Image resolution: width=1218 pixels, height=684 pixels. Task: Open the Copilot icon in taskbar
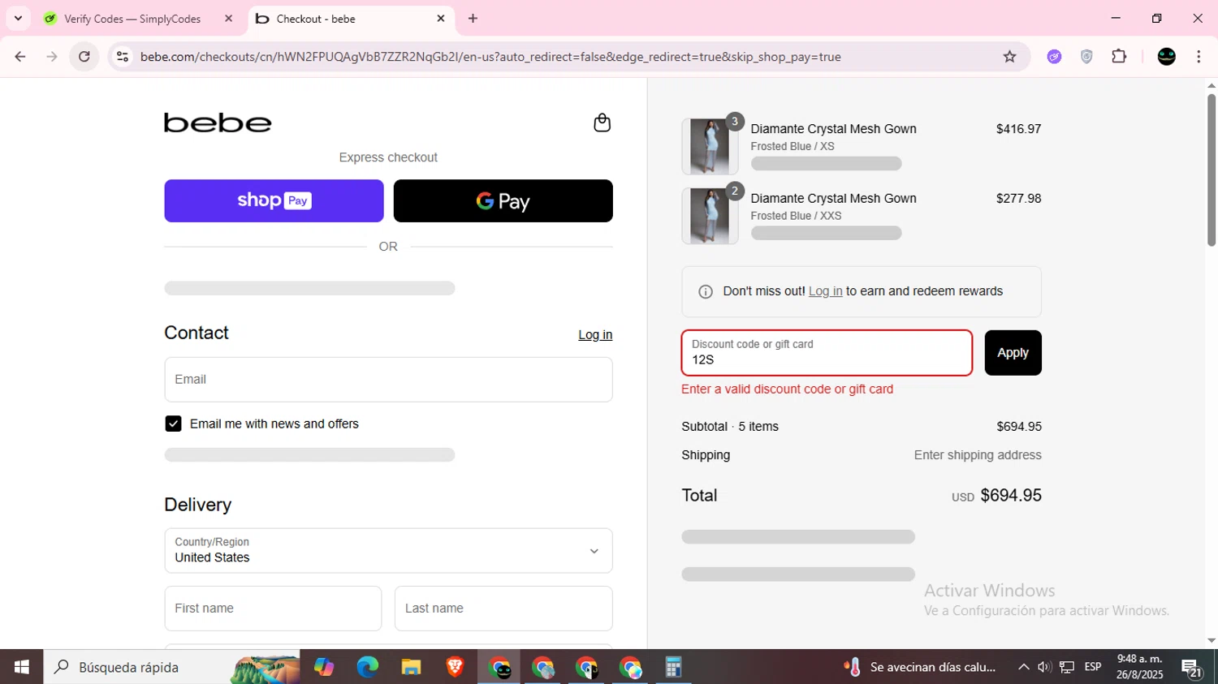coord(324,667)
